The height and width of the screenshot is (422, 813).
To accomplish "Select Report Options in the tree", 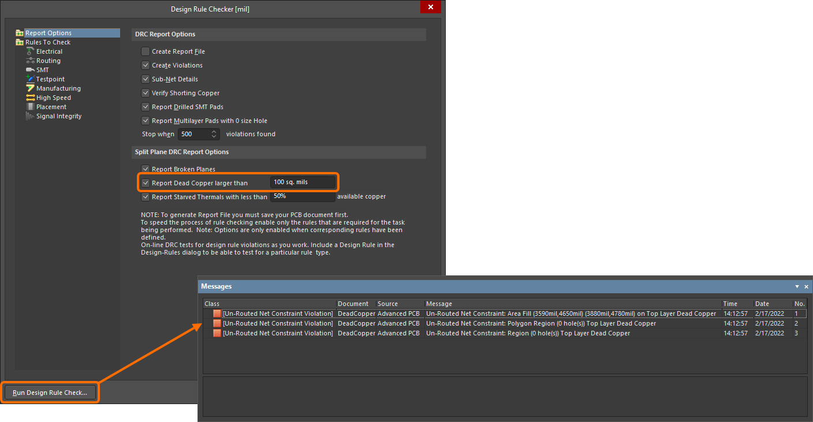I will (49, 33).
